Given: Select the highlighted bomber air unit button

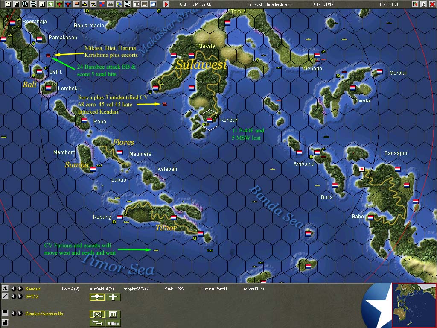Looking at the screenshot, I should tap(97, 297).
